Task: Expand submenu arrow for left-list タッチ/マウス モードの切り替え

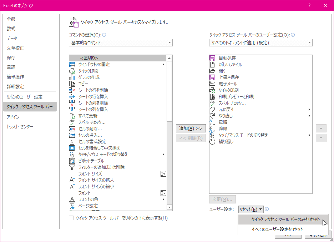Action: (x=163, y=155)
